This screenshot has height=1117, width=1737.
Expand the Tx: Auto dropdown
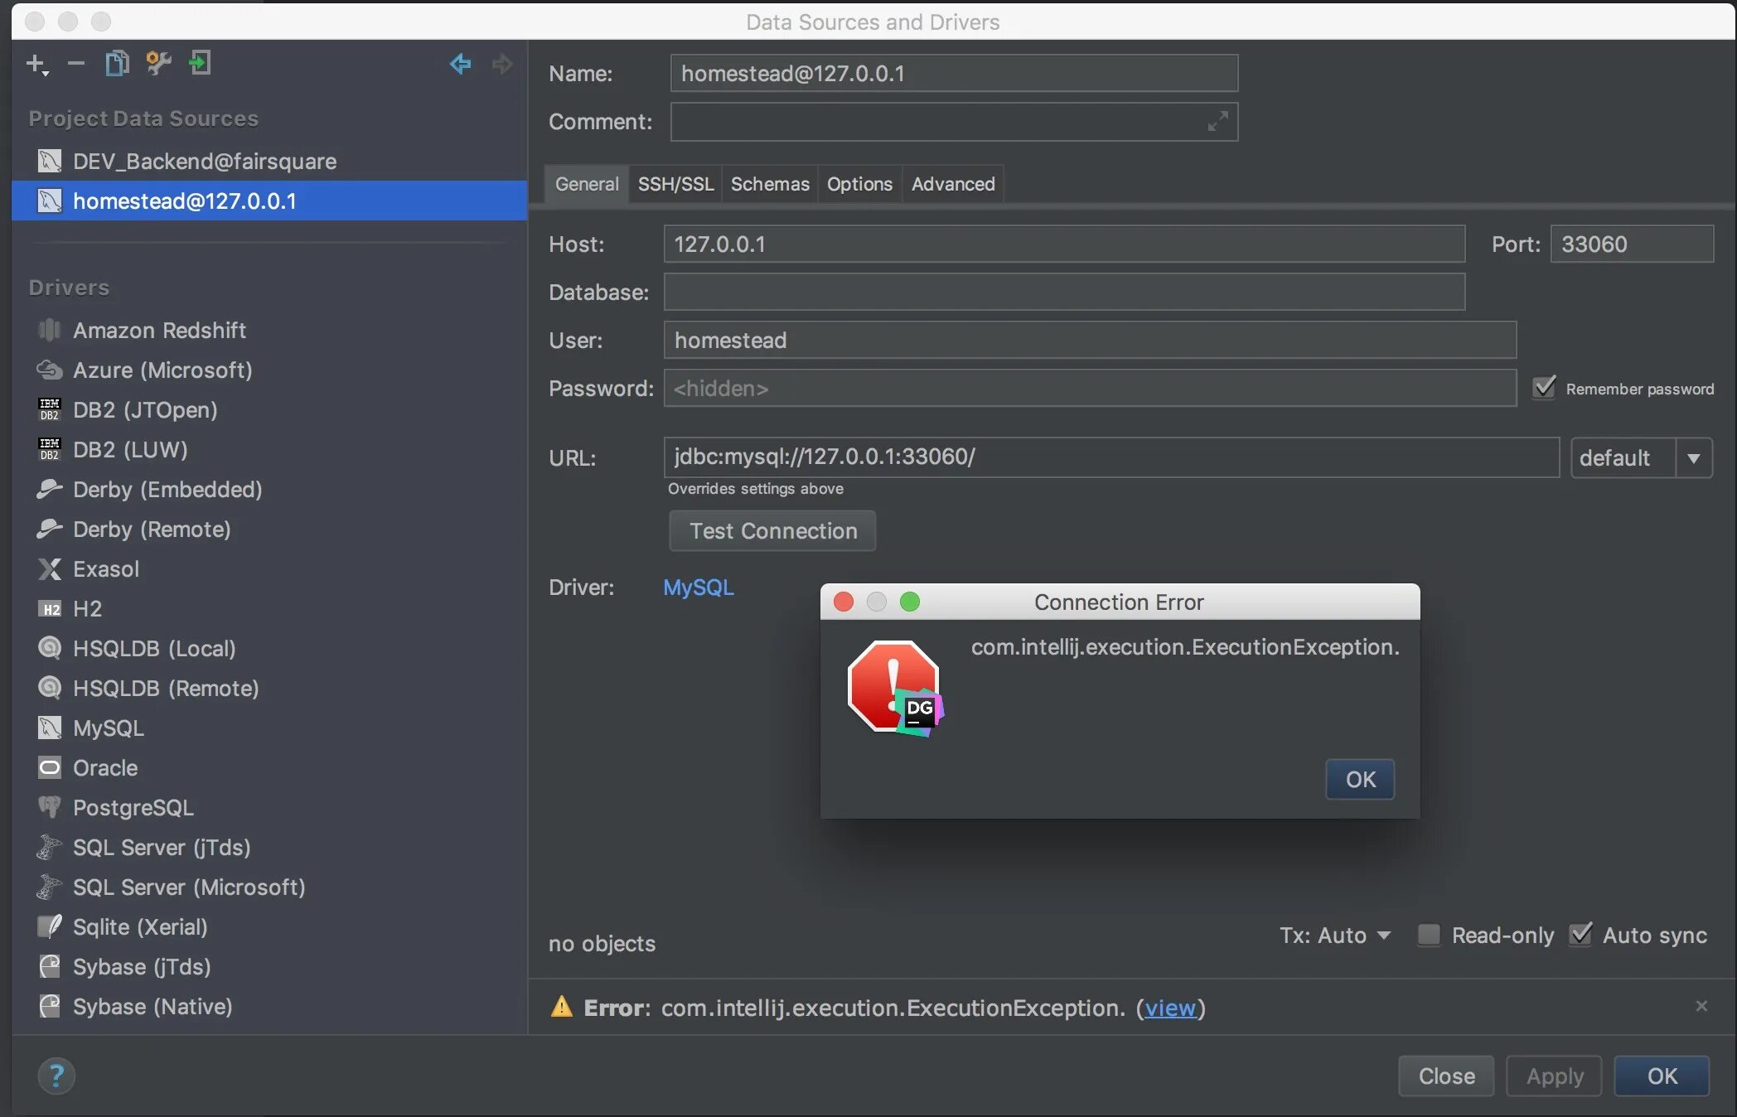1336,936
